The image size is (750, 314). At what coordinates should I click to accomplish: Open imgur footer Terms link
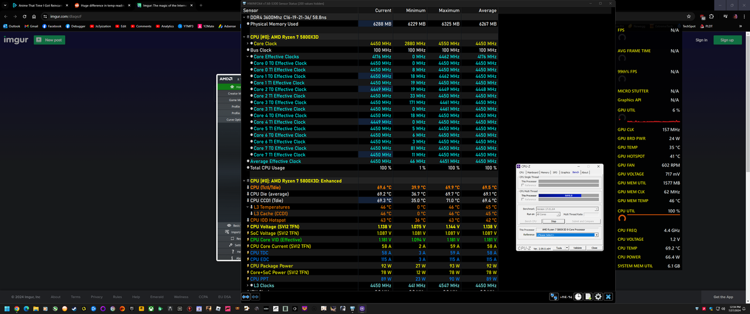tap(76, 297)
